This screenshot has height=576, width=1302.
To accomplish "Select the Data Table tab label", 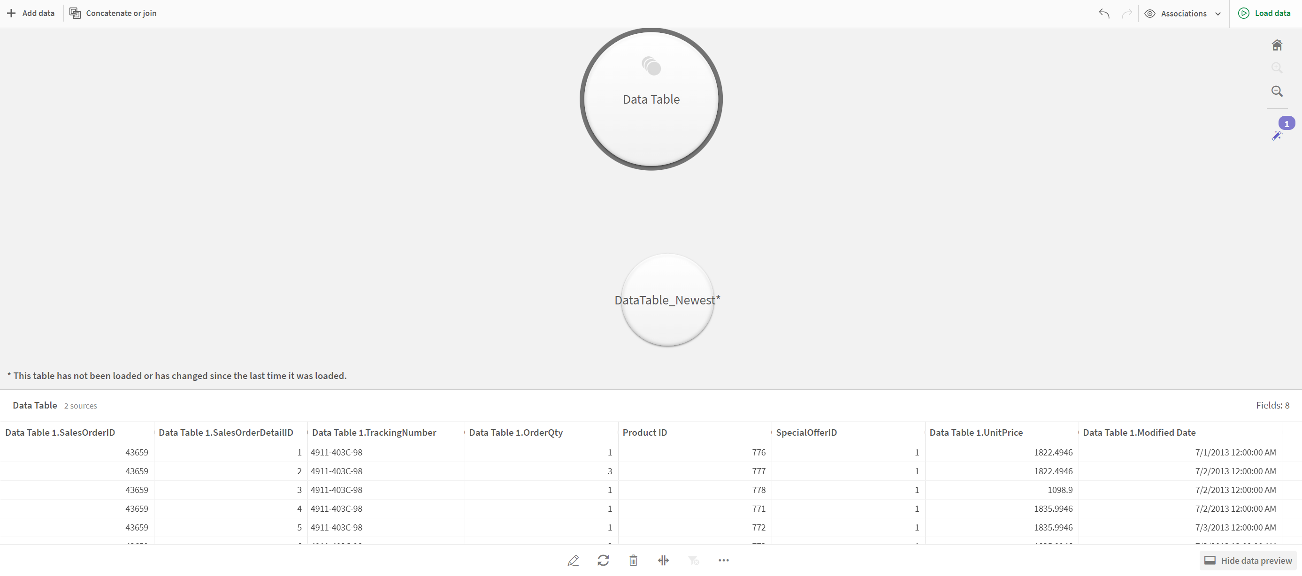I will 35,406.
